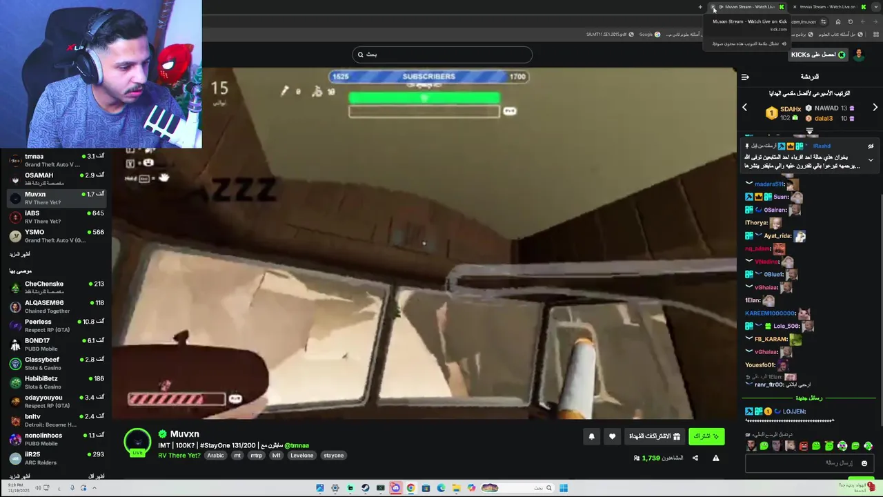Click the get KICKs button
The image size is (883, 497).
[818, 55]
